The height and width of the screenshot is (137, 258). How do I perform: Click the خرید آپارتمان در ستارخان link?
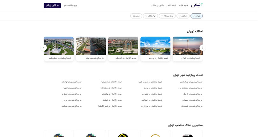tap(111, 88)
